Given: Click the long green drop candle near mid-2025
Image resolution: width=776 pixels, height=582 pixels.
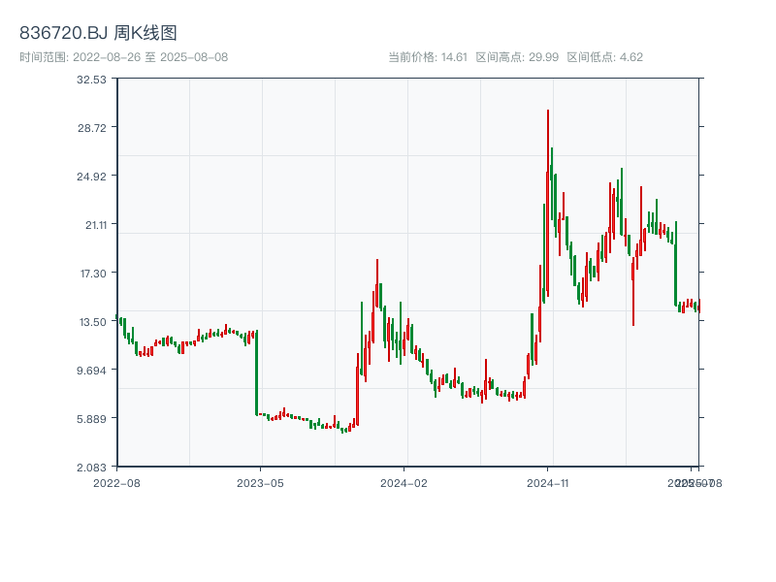Looking at the screenshot, I should (x=675, y=264).
